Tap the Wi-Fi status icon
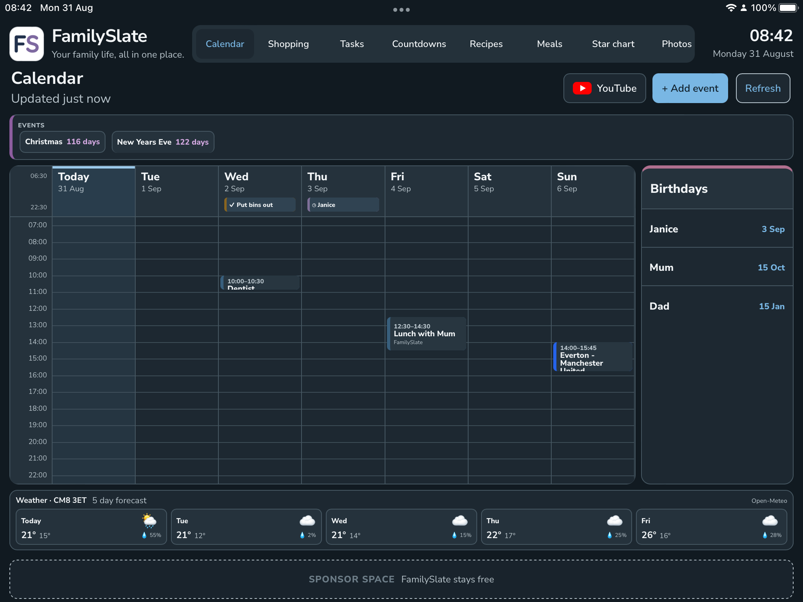The height and width of the screenshot is (602, 803). pos(730,8)
